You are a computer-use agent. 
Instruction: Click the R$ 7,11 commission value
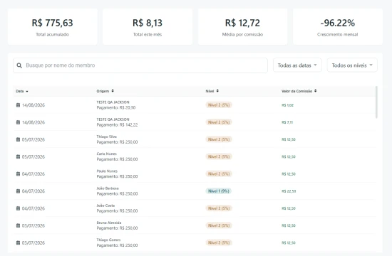(x=287, y=122)
